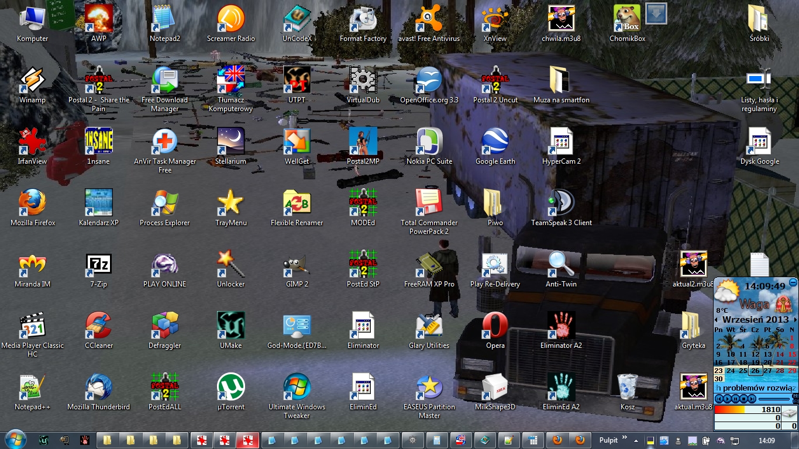The width and height of the screenshot is (799, 449).
Task: Open the Kosz recycle bin
Action: click(x=627, y=392)
